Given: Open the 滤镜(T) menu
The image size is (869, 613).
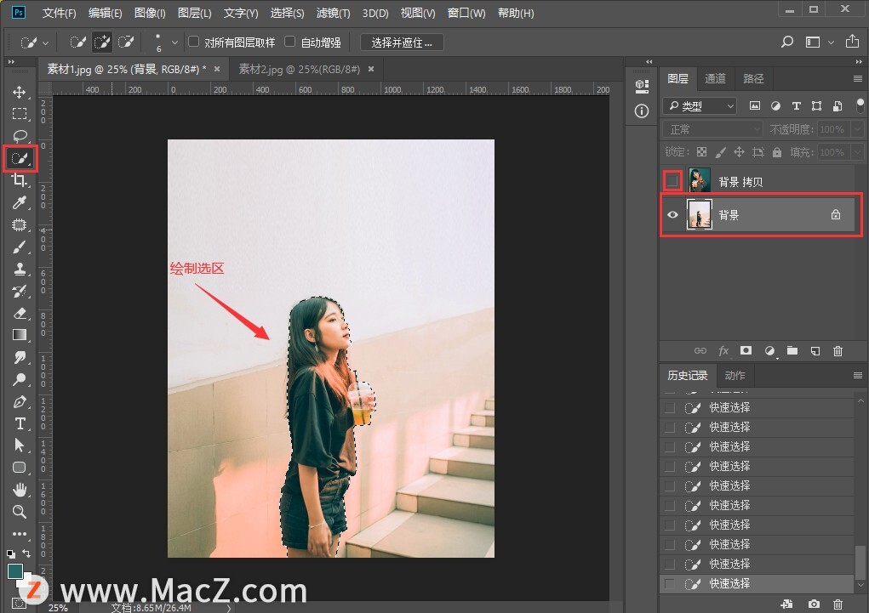Looking at the screenshot, I should (x=333, y=13).
